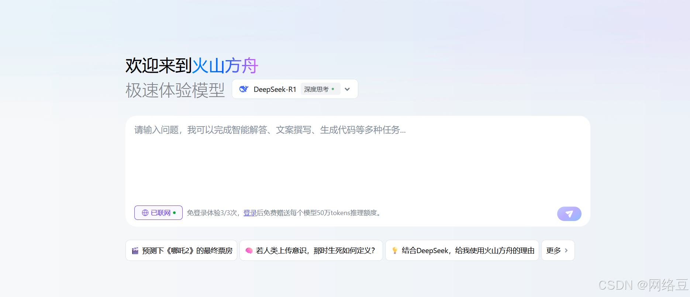Screen dimensions: 690x297
Task: Click the globe icon in 已联网
Action: click(x=145, y=213)
